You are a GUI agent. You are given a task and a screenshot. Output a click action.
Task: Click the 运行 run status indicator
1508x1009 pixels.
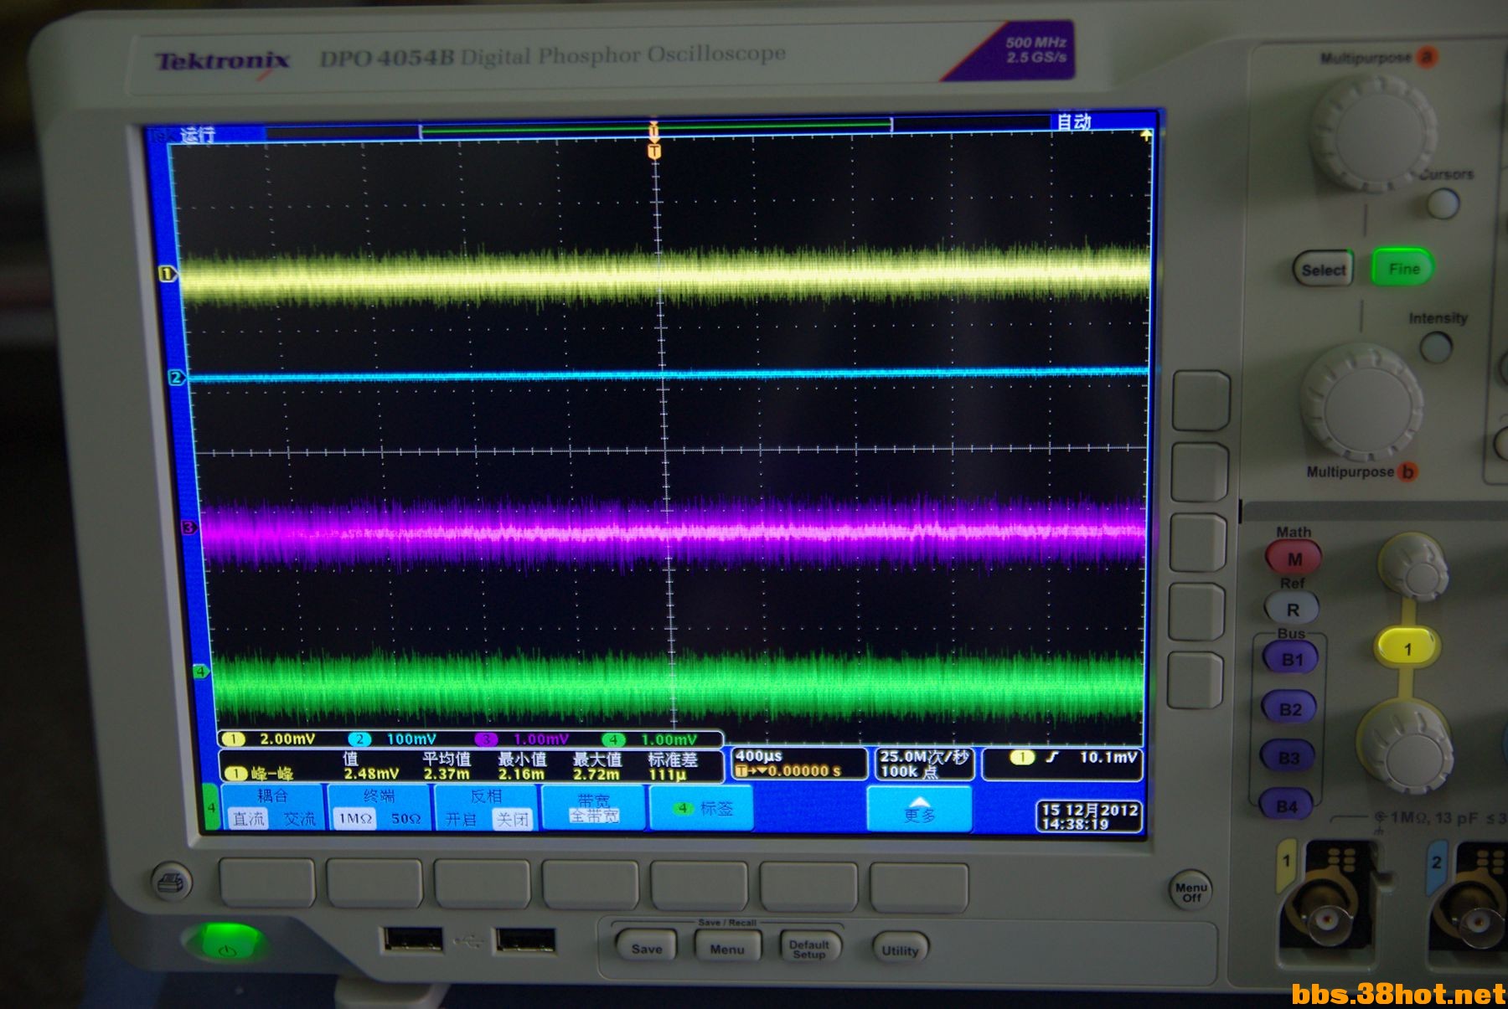[197, 134]
